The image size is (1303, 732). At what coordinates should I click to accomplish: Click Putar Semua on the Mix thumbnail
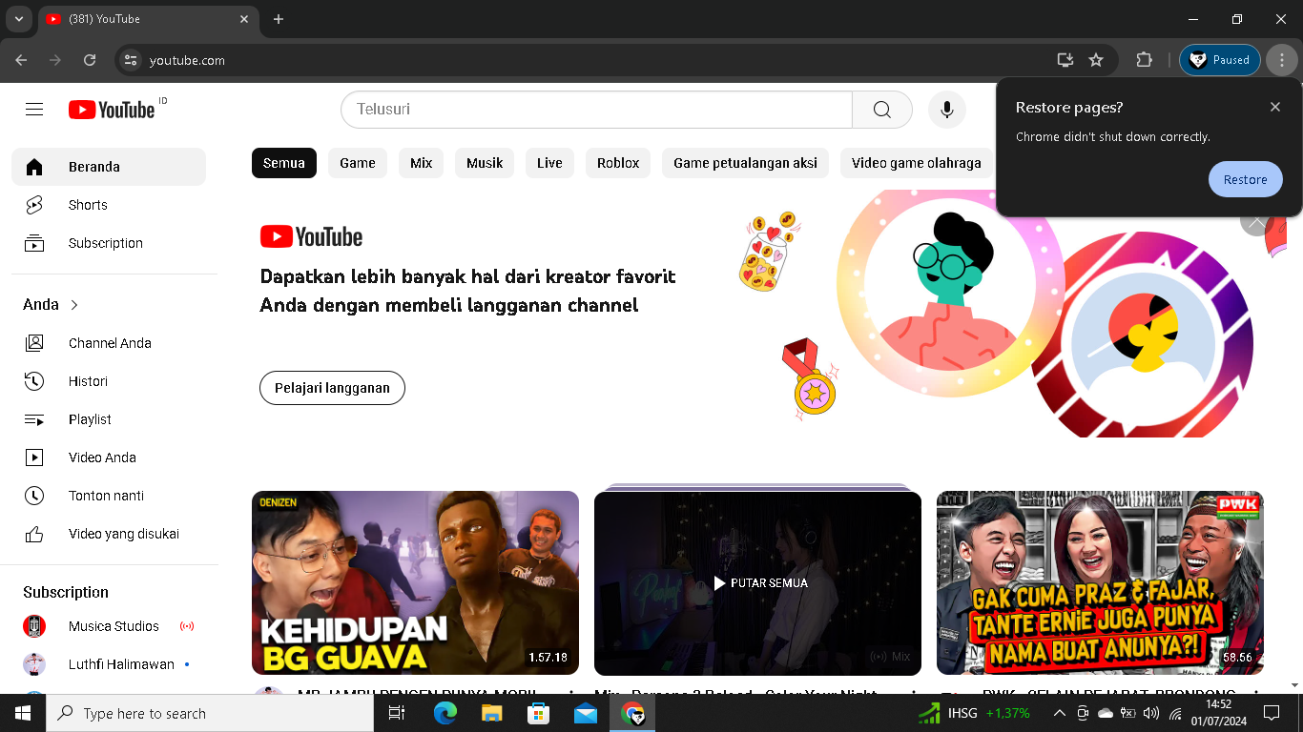(x=760, y=583)
